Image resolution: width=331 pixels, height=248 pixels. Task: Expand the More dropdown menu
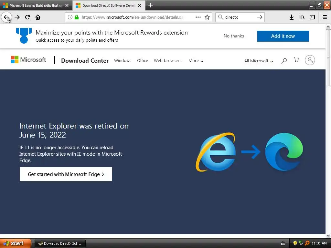coord(196,61)
